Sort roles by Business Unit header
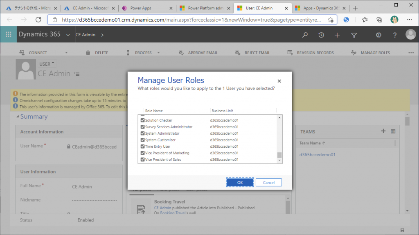The image size is (419, 235). coord(222,111)
